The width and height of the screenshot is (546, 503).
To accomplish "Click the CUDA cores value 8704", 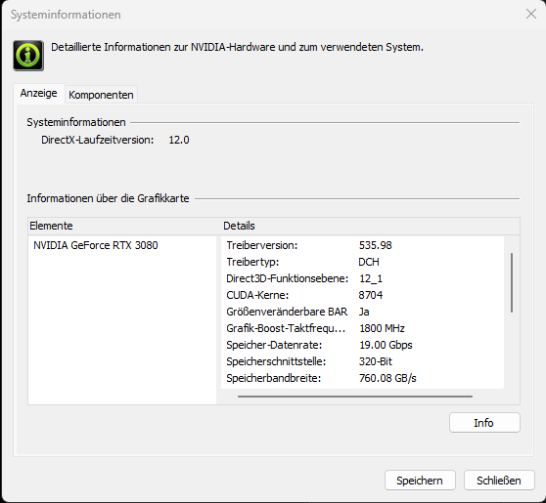I will 371,295.
